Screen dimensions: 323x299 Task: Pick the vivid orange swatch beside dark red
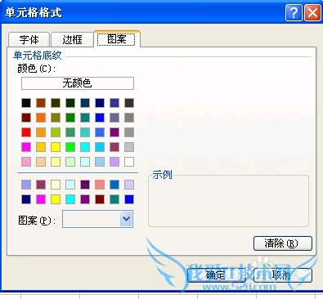(41, 118)
